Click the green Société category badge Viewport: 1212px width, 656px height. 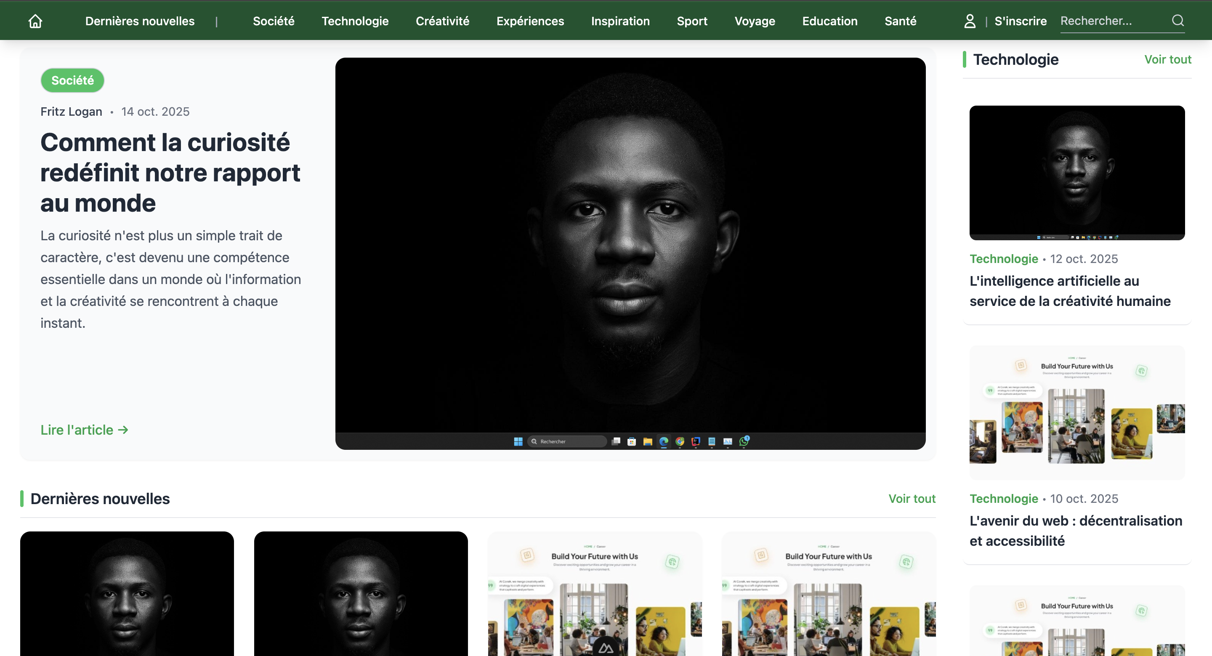tap(72, 80)
